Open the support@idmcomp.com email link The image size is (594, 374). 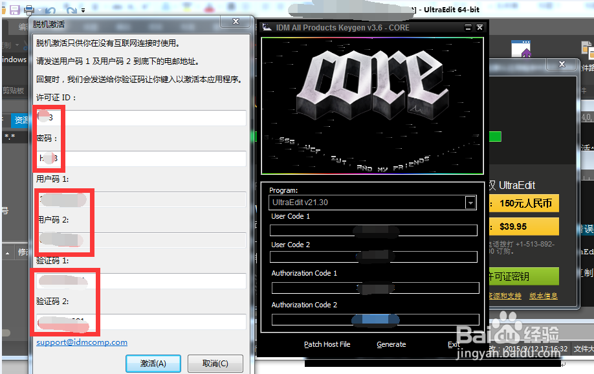(x=82, y=342)
